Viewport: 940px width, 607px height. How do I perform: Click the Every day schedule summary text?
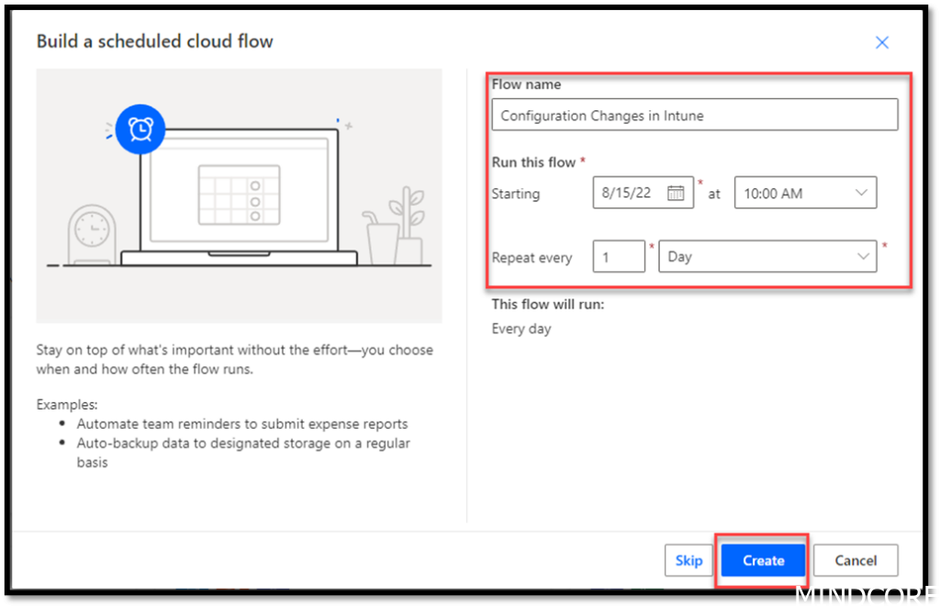pos(520,328)
